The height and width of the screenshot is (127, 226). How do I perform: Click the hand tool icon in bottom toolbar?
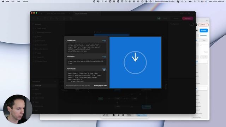click(x=119, y=115)
